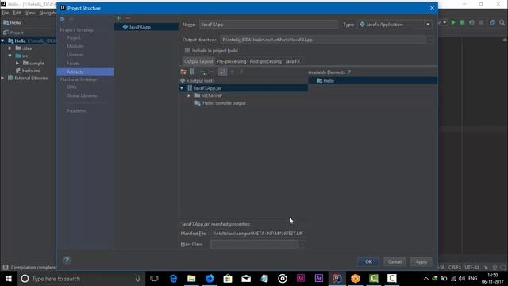Select Artifacts in Project Settings
508x286 pixels.
point(85,71)
